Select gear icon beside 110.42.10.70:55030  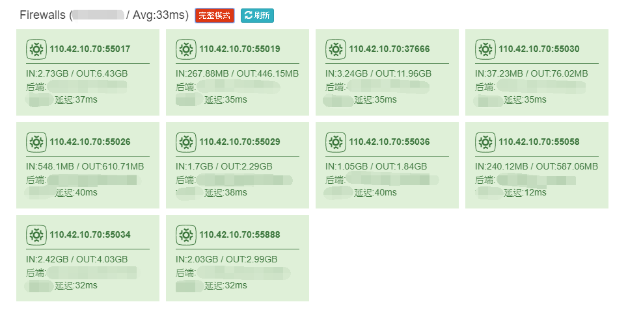coord(485,49)
